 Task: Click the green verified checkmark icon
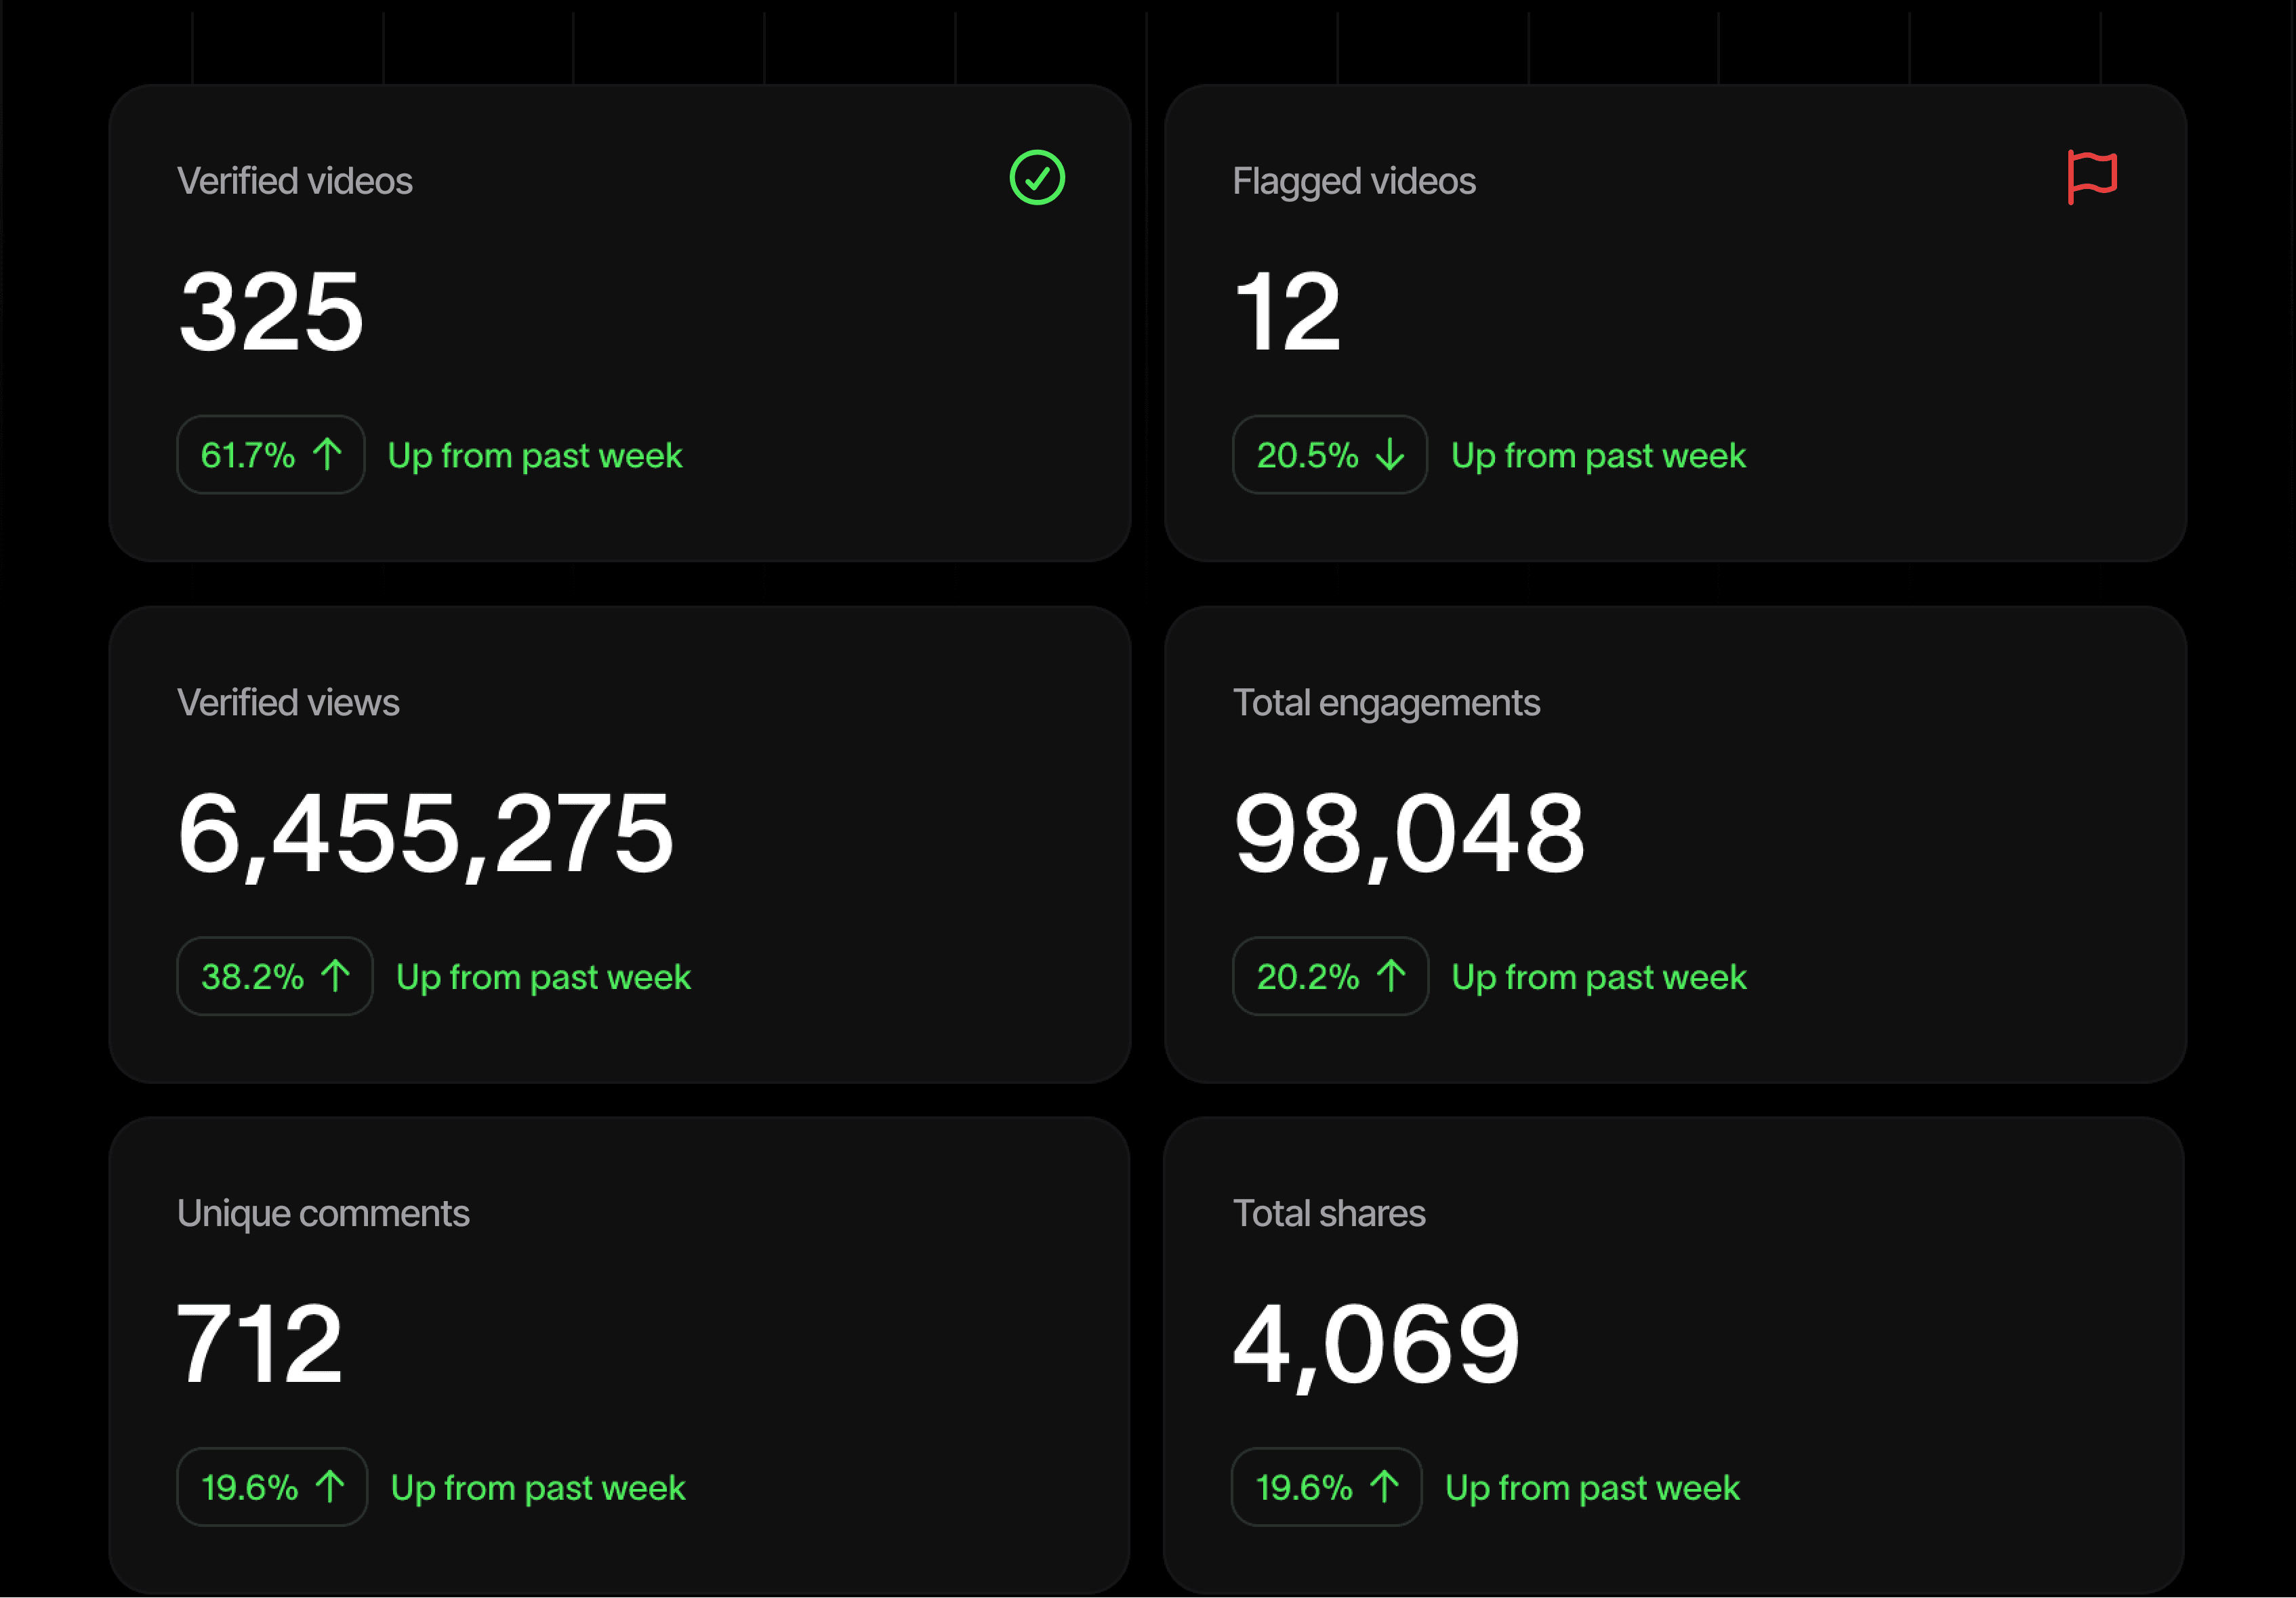(x=1037, y=178)
